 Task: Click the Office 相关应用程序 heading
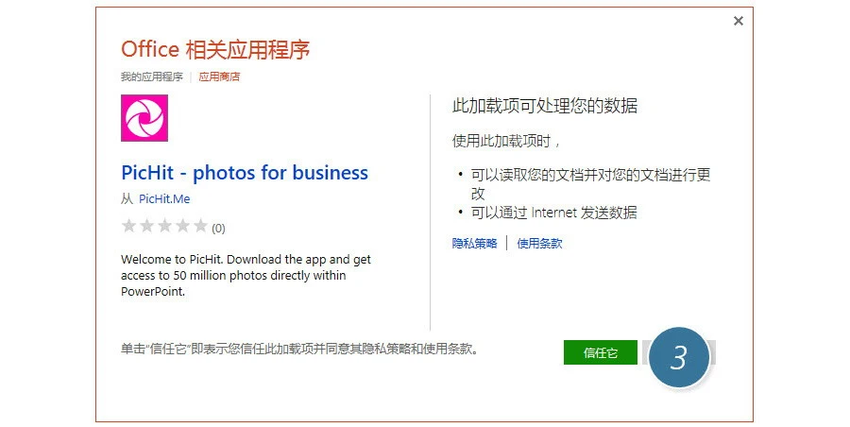pyautogui.click(x=215, y=49)
